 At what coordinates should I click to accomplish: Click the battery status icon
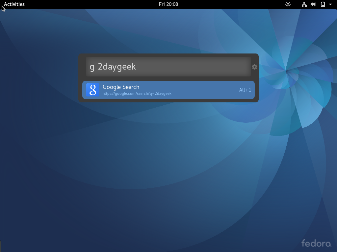click(x=323, y=4)
